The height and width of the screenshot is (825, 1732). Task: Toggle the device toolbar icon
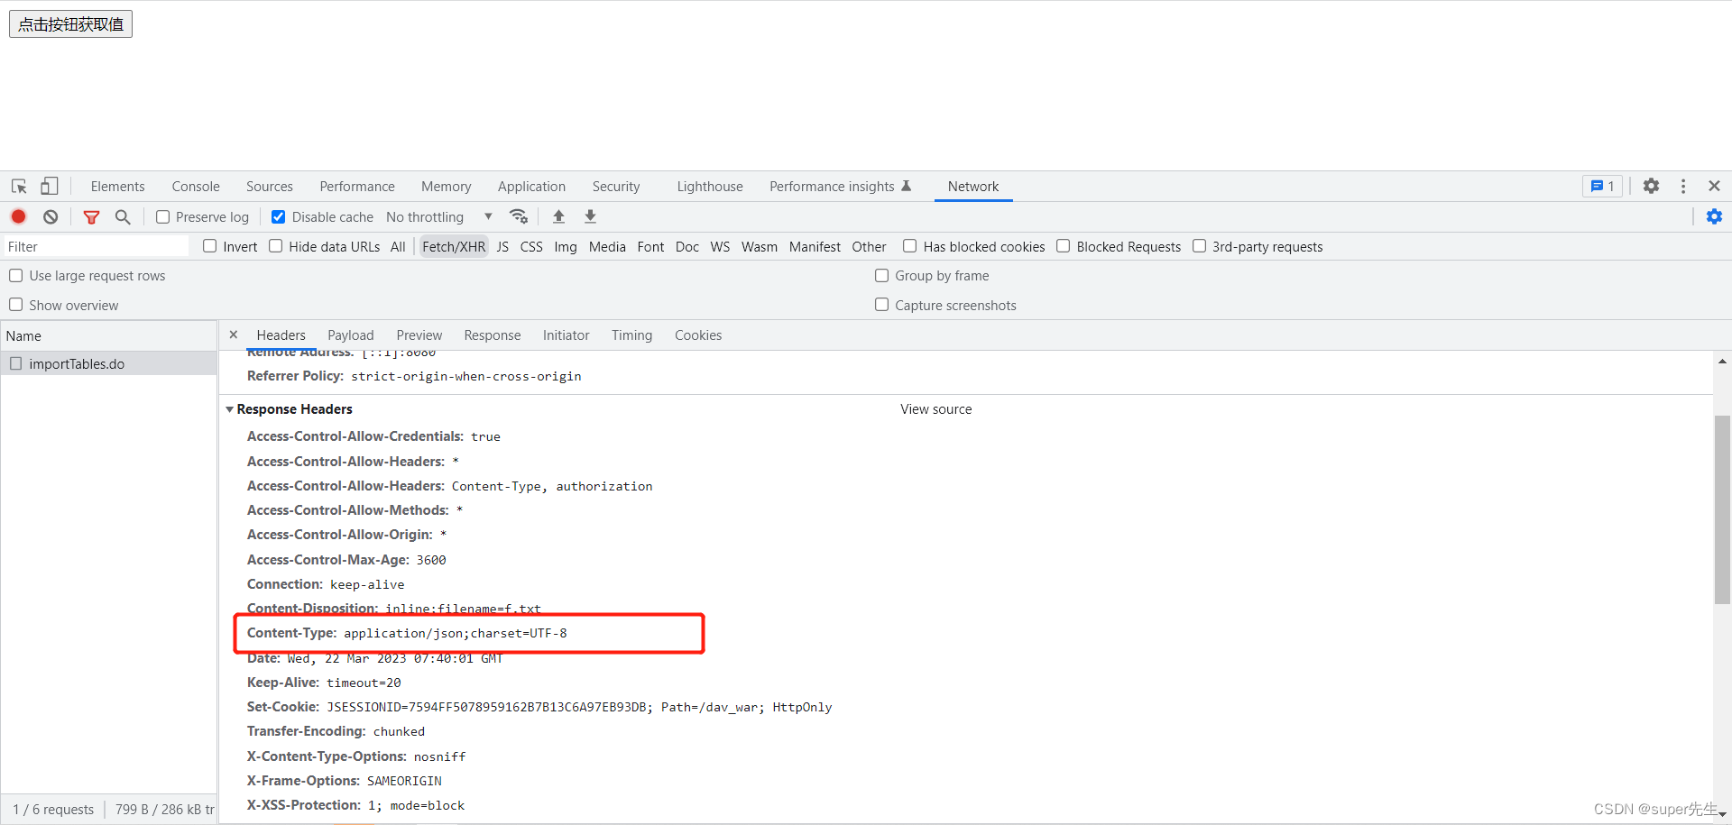[x=49, y=186]
